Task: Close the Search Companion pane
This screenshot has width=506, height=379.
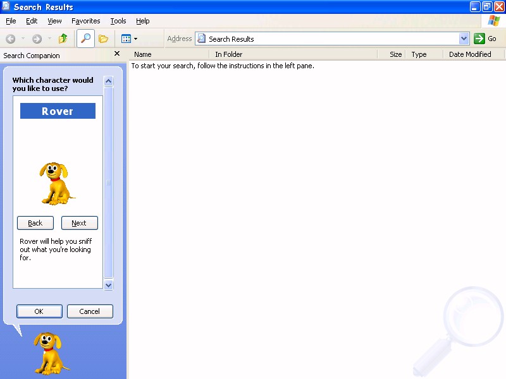Action: pos(117,54)
